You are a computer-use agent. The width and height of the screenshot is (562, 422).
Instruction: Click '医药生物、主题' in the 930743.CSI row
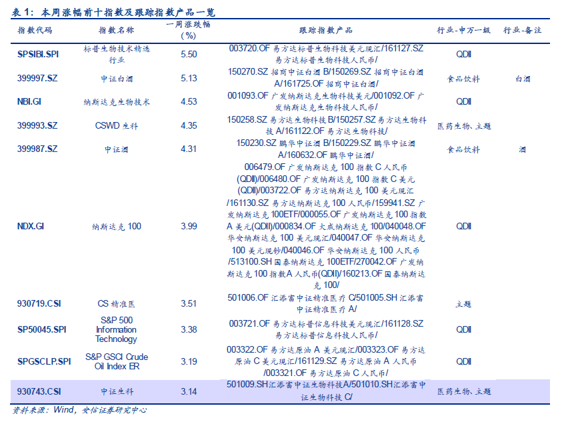[464, 391]
